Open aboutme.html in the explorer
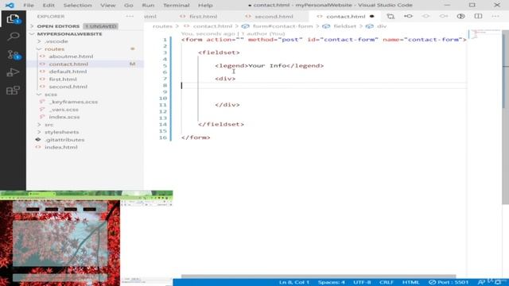 pos(71,56)
